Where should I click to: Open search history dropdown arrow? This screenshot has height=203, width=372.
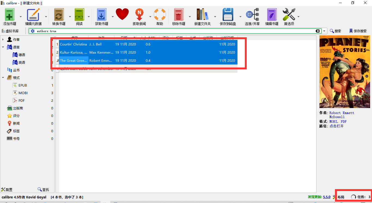pos(324,31)
